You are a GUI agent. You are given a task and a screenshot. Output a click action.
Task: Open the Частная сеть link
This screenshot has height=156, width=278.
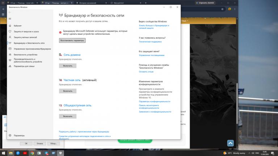click(72, 80)
